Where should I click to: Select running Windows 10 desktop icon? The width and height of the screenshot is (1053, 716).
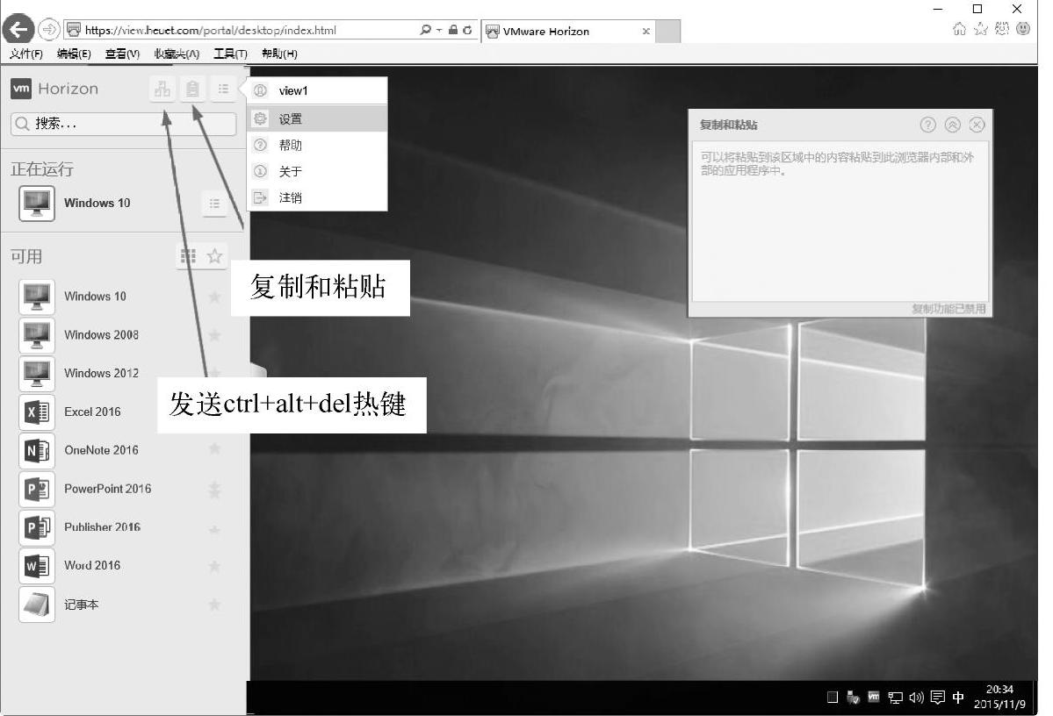[x=37, y=204]
